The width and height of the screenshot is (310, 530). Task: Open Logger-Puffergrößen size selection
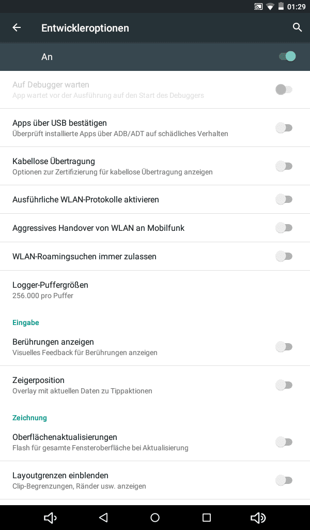pos(51,290)
